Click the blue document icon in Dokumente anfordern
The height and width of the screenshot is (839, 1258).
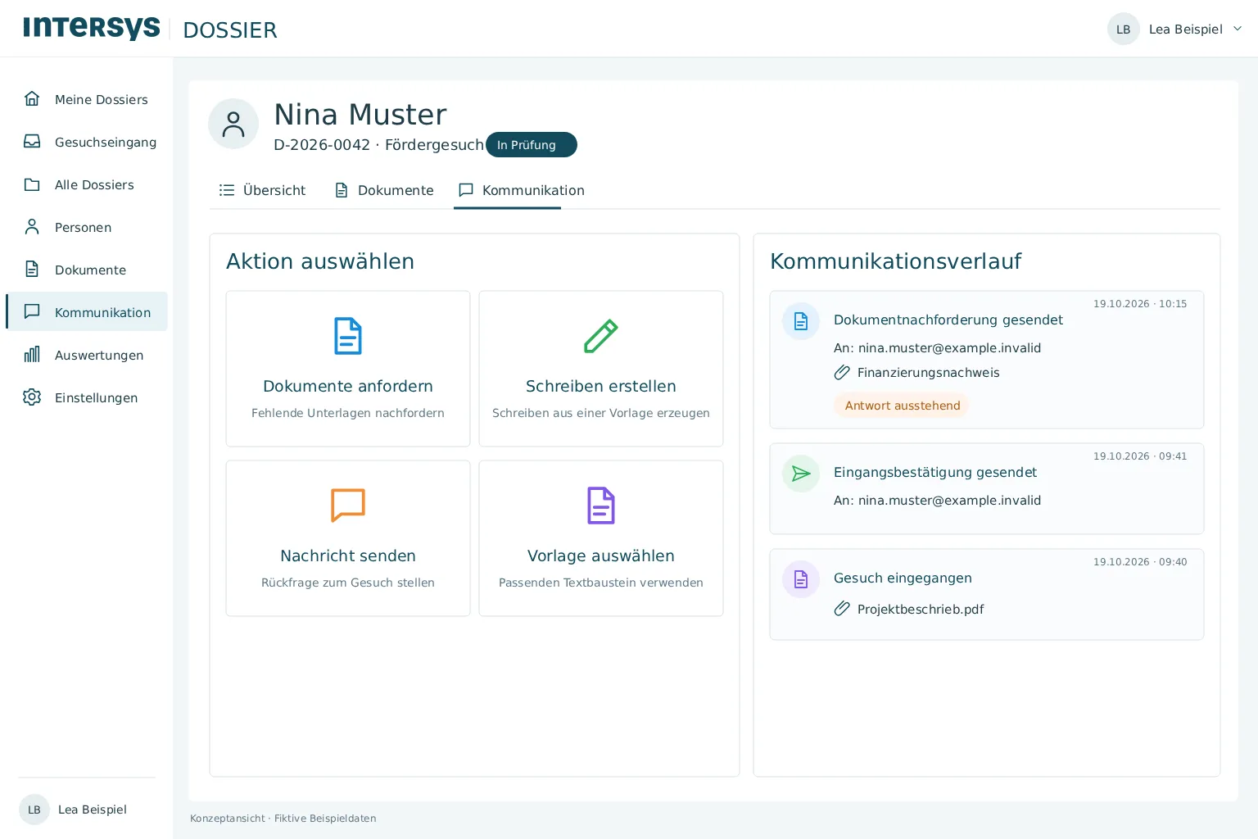pos(348,336)
